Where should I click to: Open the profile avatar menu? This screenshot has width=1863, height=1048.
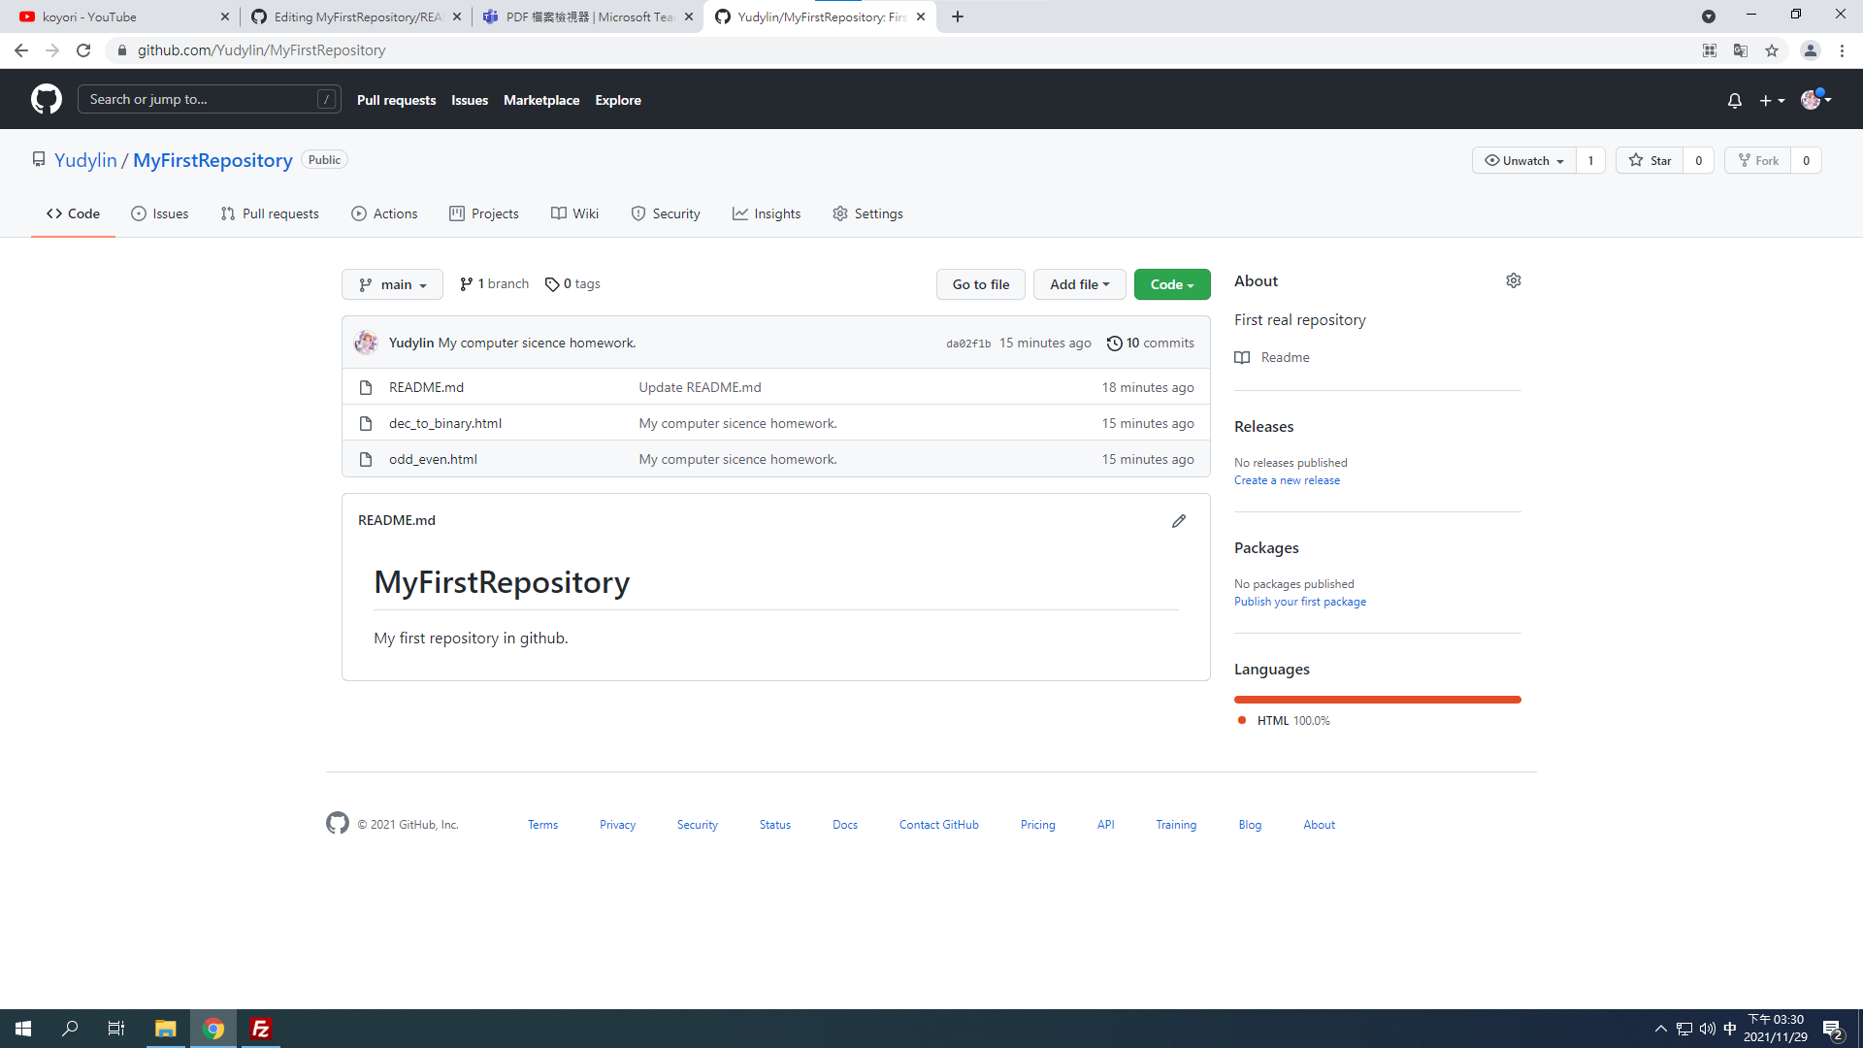click(1813, 99)
